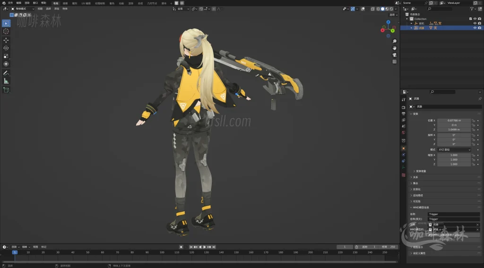484x268 pixels.
Task: Select the Scale tool
Action: [x=6, y=56]
